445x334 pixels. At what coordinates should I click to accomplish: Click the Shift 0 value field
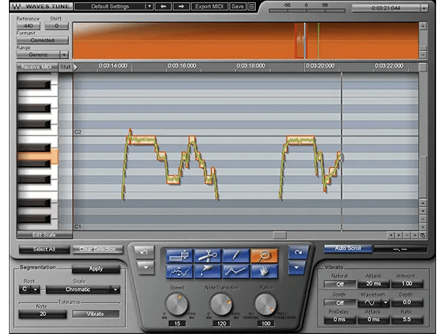click(56, 26)
